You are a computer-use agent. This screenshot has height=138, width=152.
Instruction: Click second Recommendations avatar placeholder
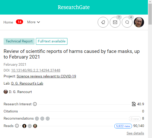tap(42, 119)
